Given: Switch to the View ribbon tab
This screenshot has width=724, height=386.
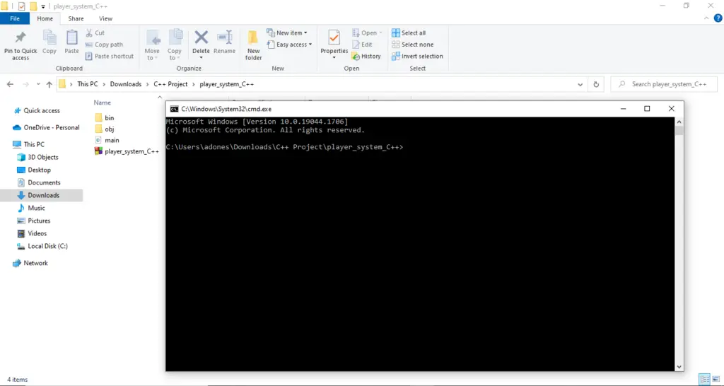Looking at the screenshot, I should click(x=105, y=18).
